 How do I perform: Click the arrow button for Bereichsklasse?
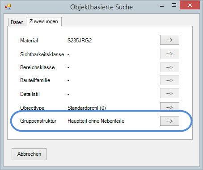pos(169,67)
